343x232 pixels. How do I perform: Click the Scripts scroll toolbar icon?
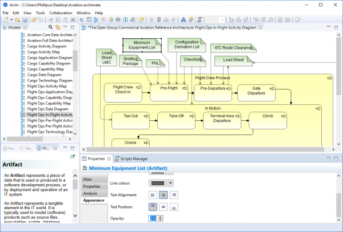click(200, 20)
